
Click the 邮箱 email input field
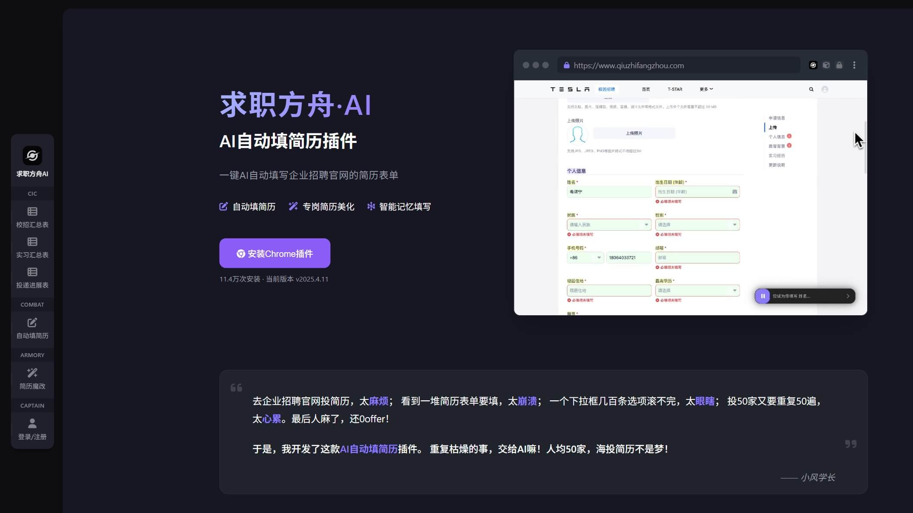point(697,257)
